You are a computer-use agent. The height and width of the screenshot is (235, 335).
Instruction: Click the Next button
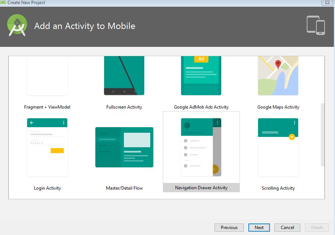(x=259, y=227)
